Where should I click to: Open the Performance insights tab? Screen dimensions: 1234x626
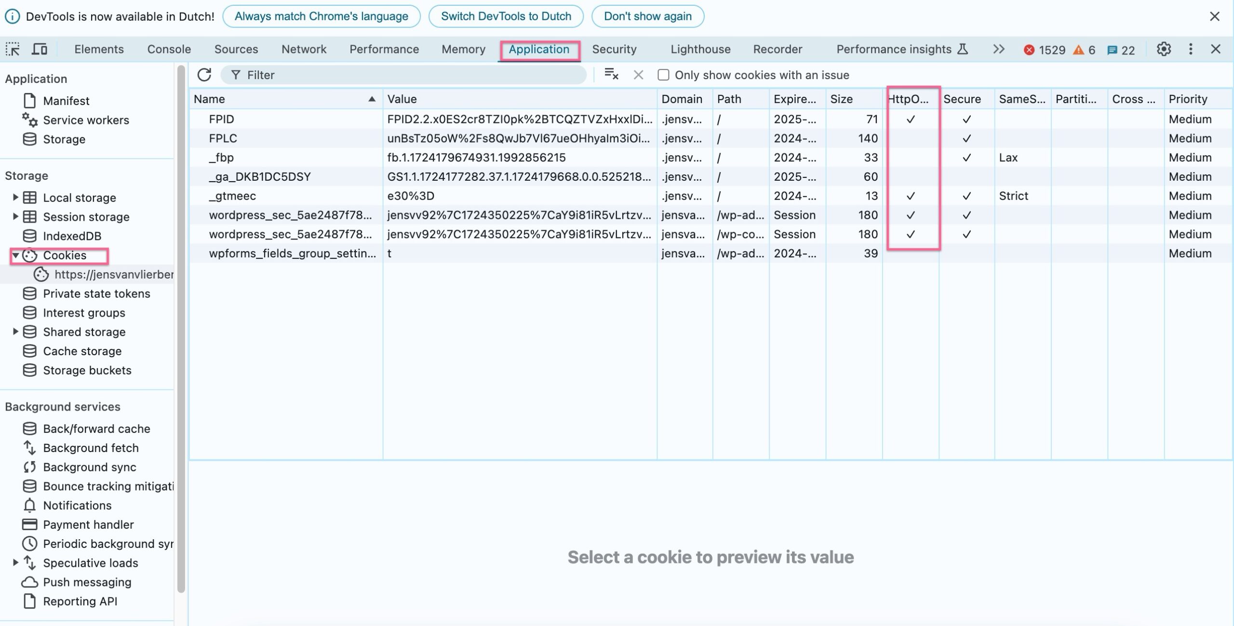(x=902, y=49)
